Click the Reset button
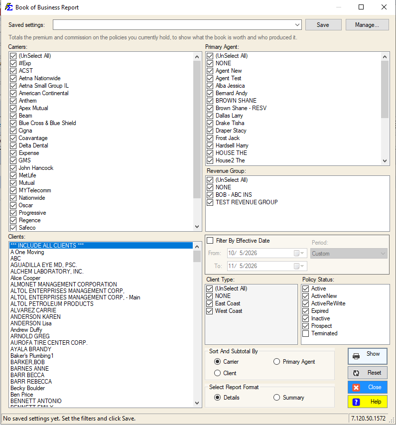Image resolution: width=396 pixels, height=425 pixels. pyautogui.click(x=367, y=373)
